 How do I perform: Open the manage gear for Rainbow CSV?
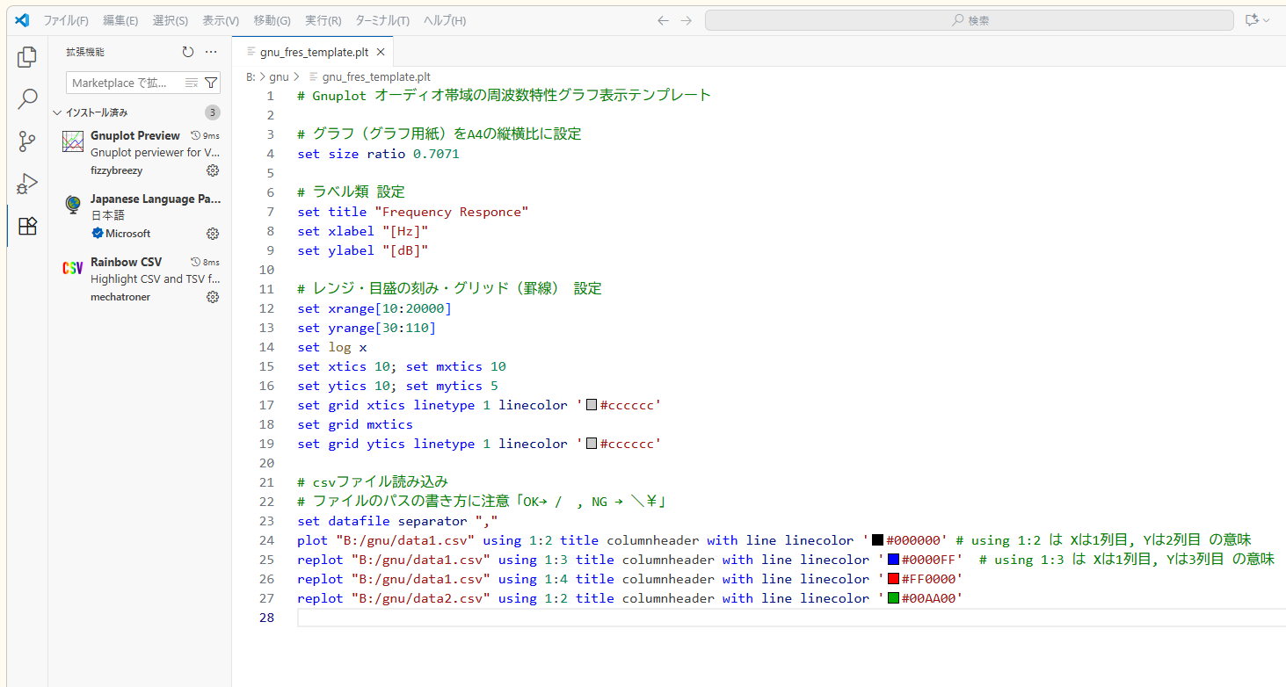212,297
